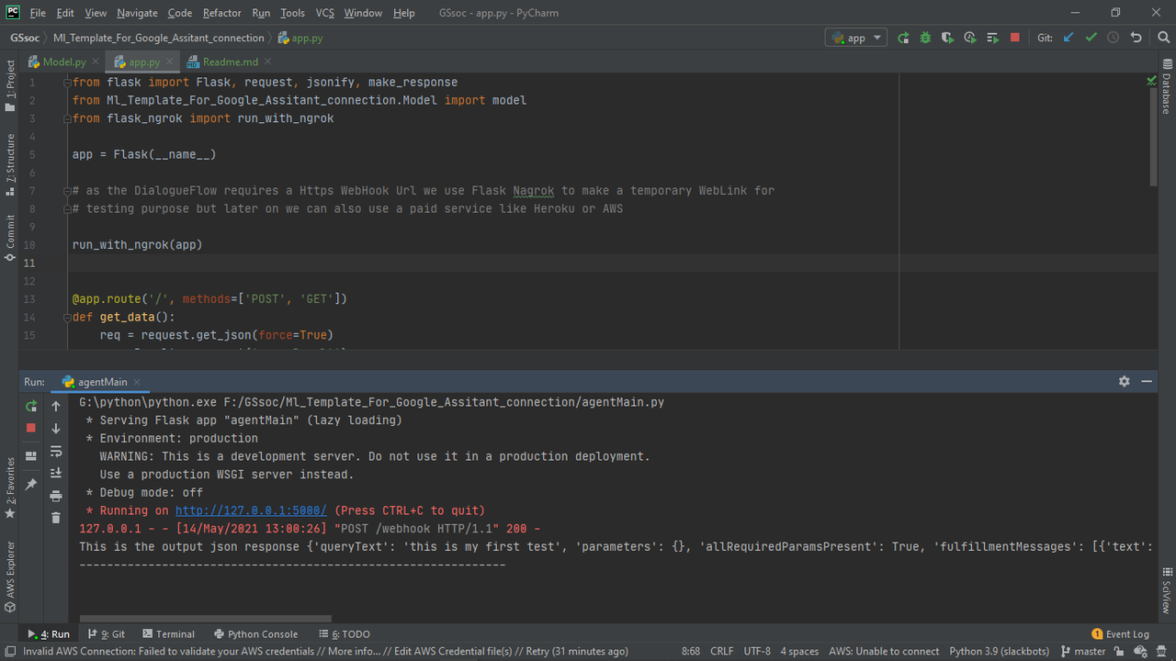The width and height of the screenshot is (1176, 661).
Task: Toggle scroll to end in the console
Action: pos(56,473)
